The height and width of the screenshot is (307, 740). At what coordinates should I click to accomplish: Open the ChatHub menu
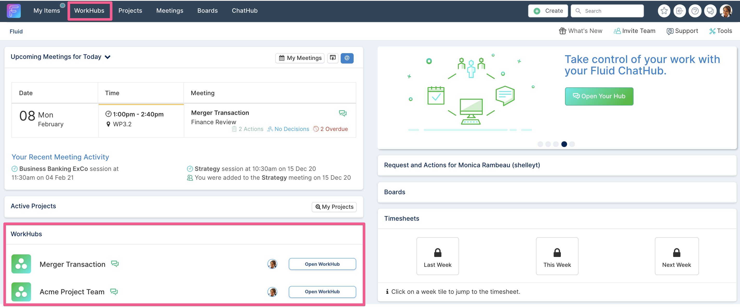click(245, 11)
